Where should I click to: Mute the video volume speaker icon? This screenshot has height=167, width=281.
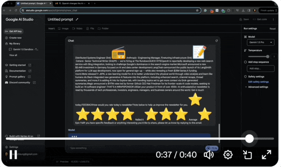pos(209,155)
